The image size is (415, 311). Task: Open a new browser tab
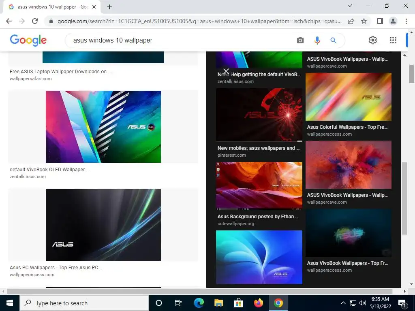coord(109,7)
